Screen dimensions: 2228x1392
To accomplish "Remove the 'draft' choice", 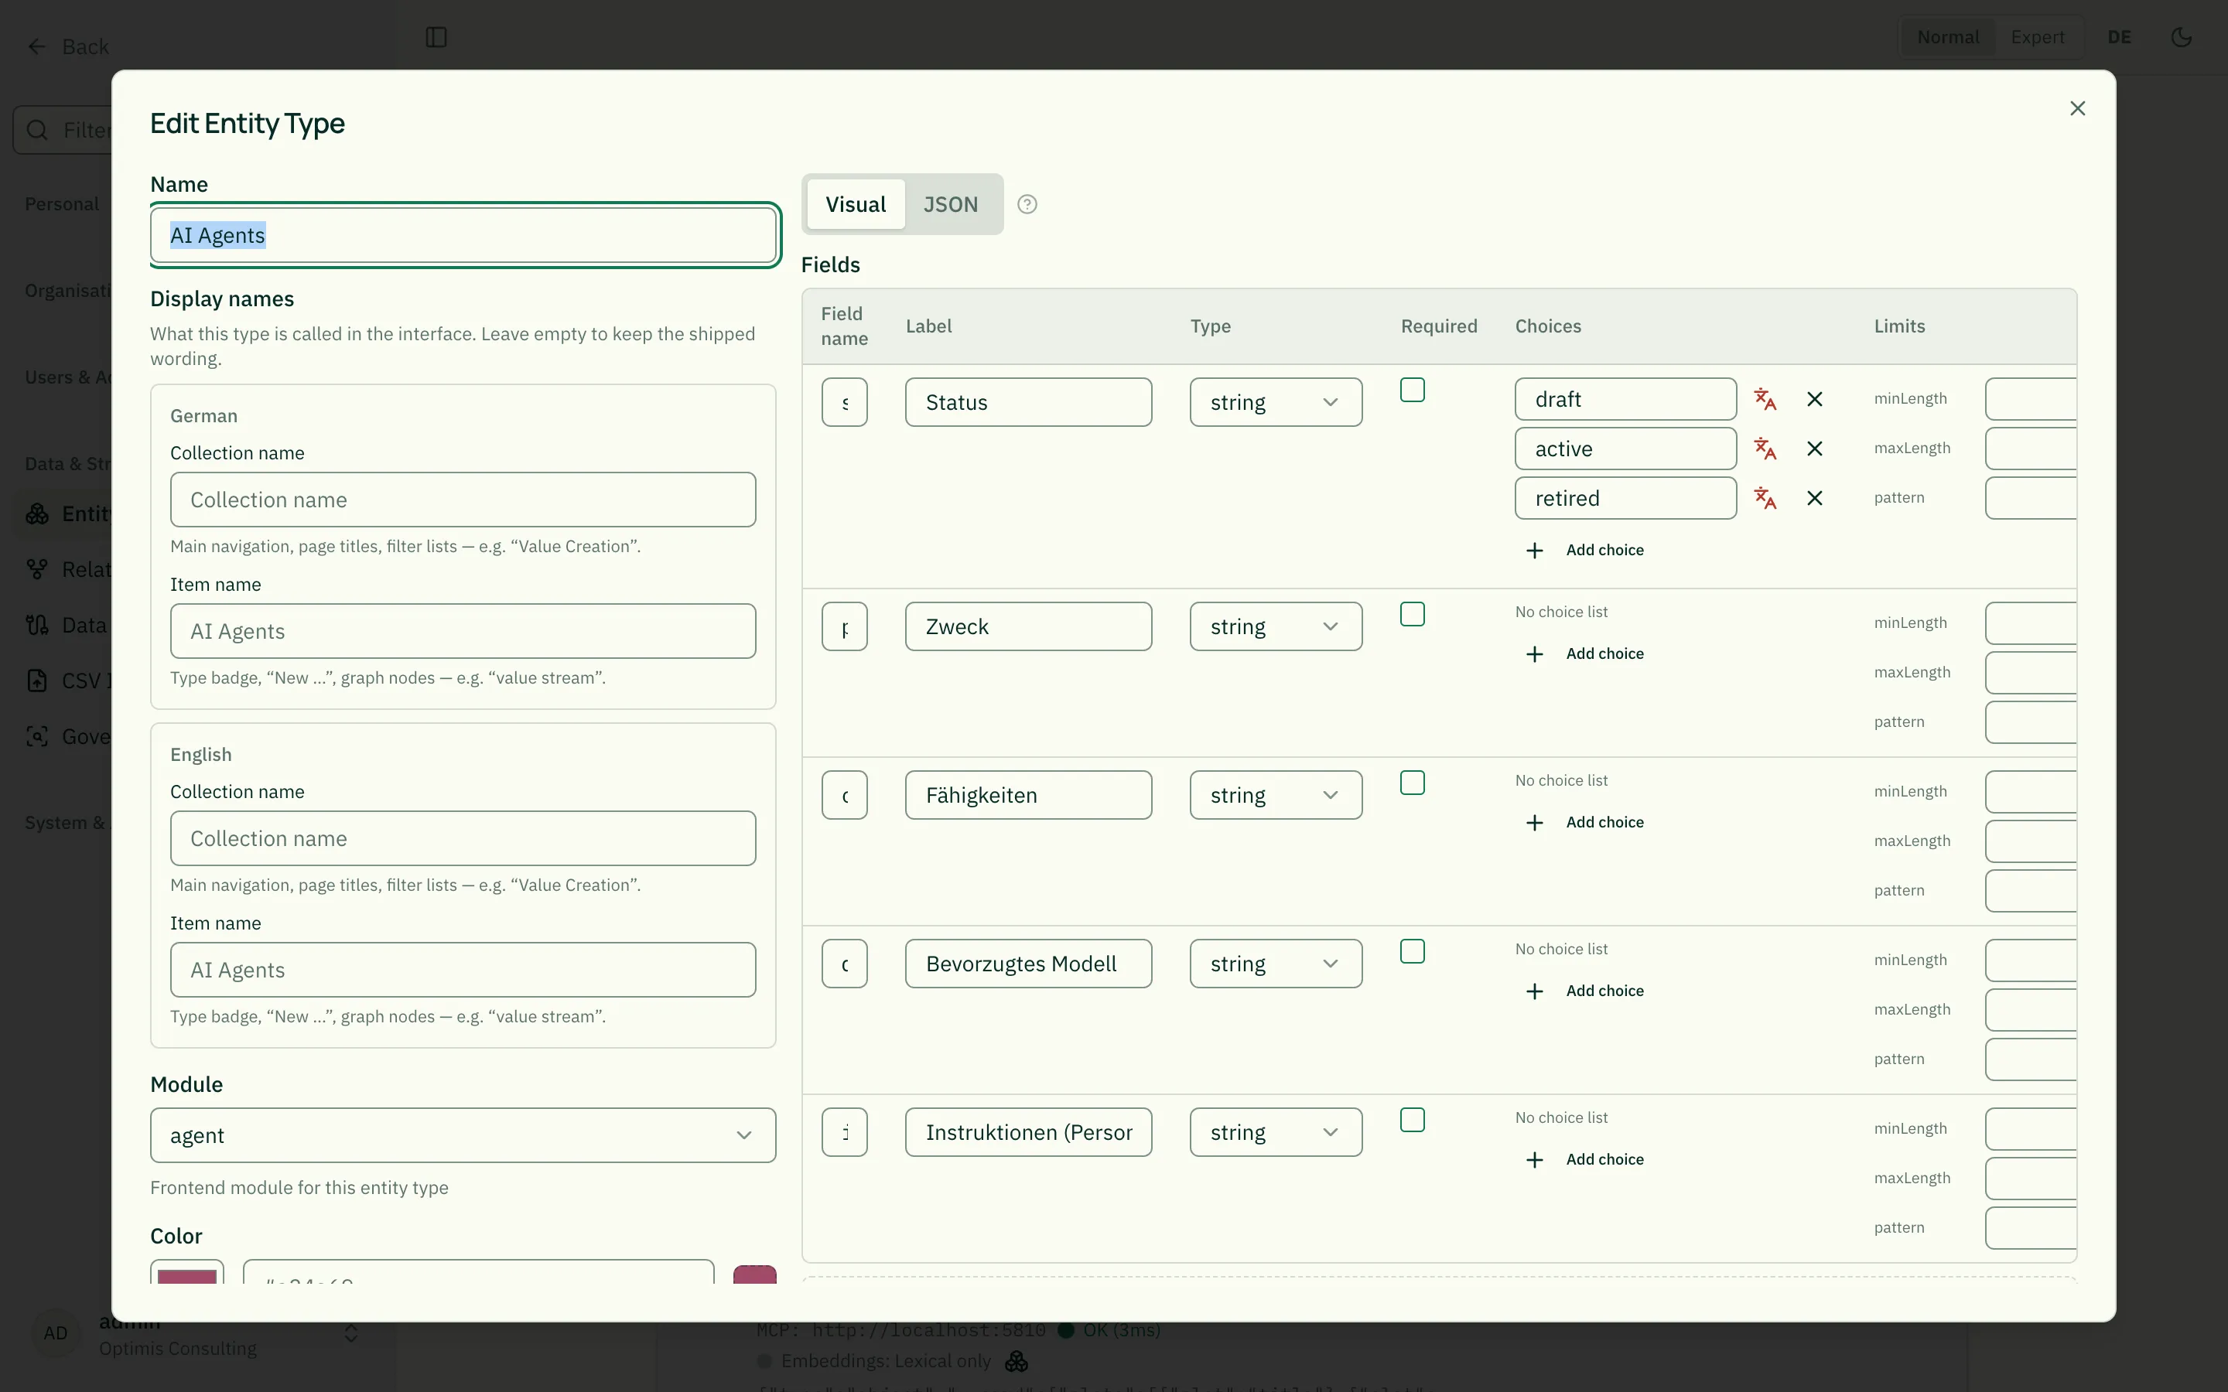I will click(x=1815, y=400).
